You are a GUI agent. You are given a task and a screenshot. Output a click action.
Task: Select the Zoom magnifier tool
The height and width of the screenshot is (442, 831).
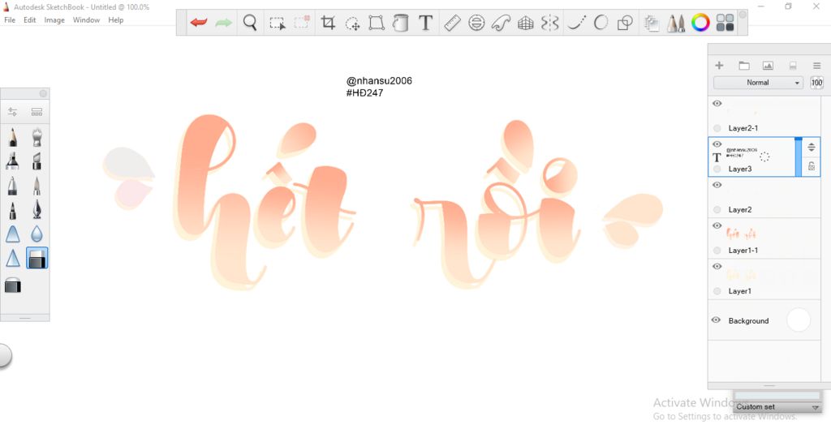(x=250, y=23)
